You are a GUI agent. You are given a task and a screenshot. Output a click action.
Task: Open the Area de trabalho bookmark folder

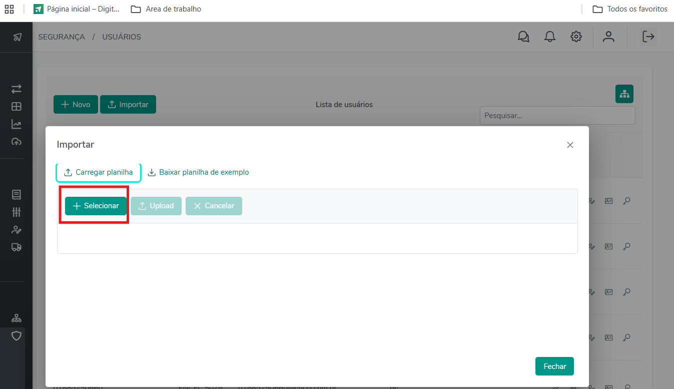pos(166,9)
